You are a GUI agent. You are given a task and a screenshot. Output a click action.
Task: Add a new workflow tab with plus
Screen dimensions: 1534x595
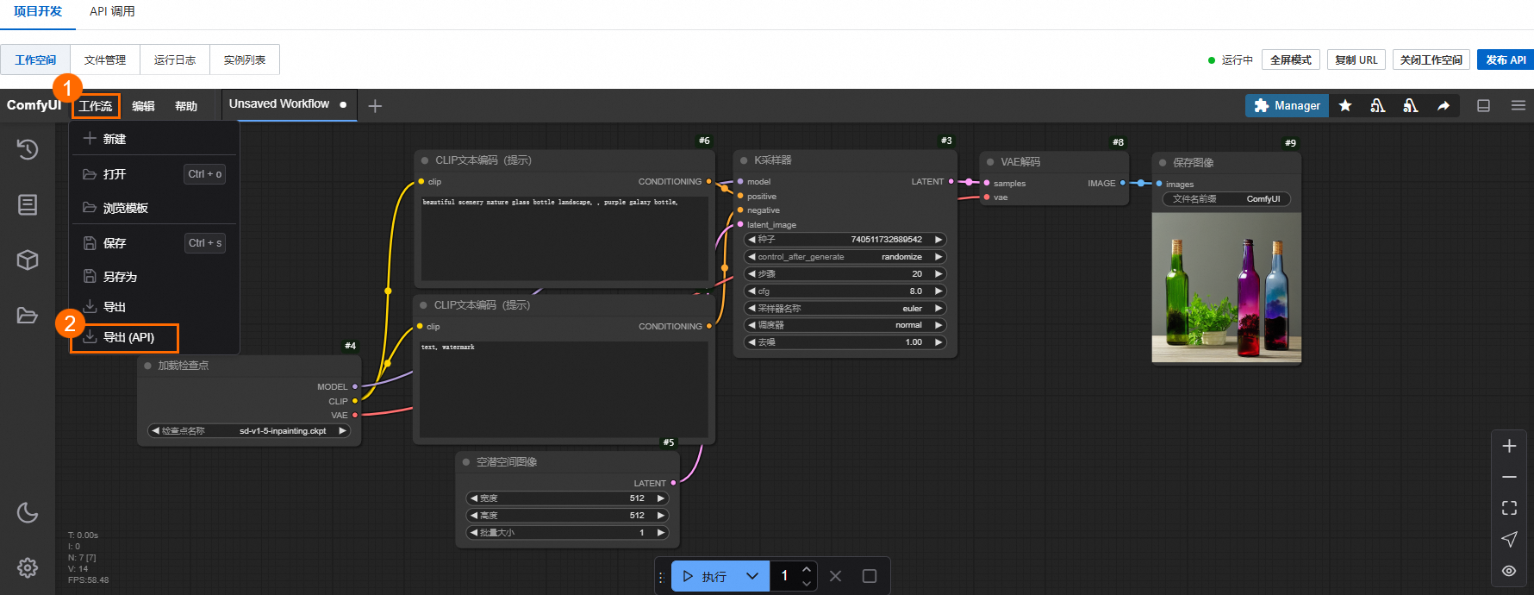click(x=375, y=106)
